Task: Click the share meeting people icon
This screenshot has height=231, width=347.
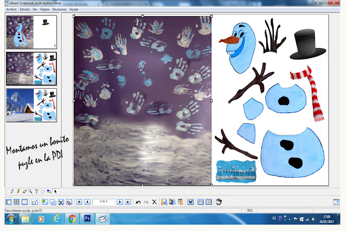Action: (164, 202)
